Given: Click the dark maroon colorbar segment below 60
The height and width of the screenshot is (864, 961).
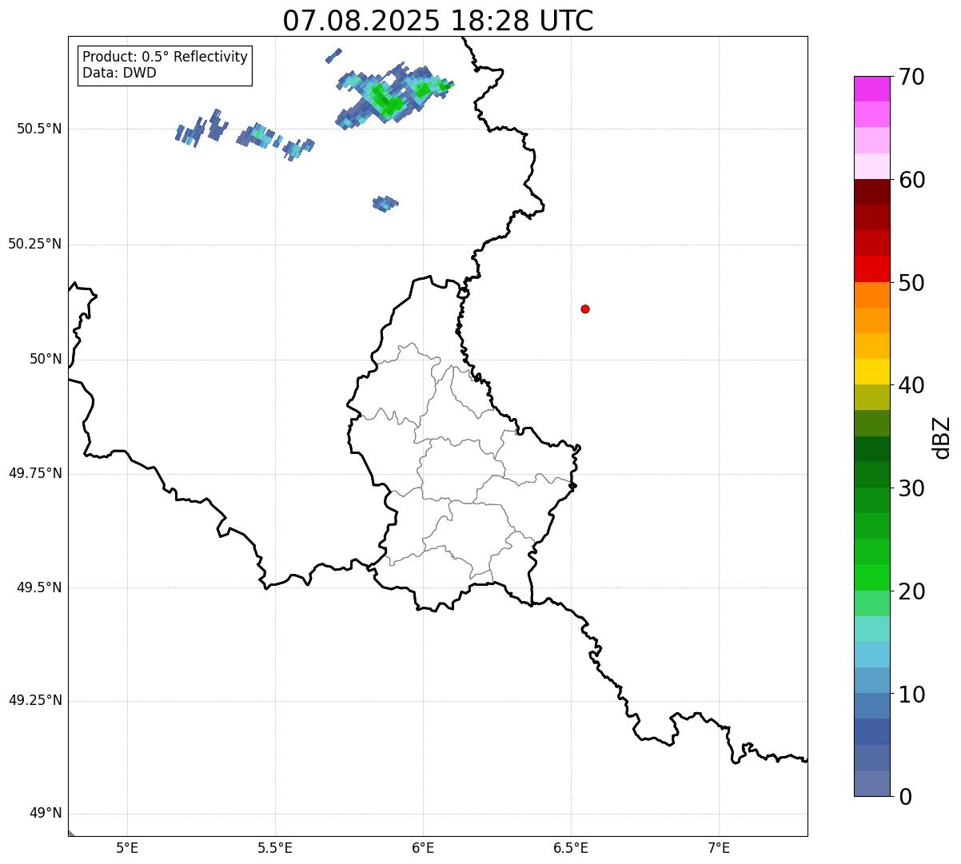Looking at the screenshot, I should (x=871, y=192).
